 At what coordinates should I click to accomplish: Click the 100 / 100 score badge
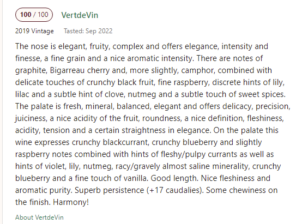click(x=34, y=15)
